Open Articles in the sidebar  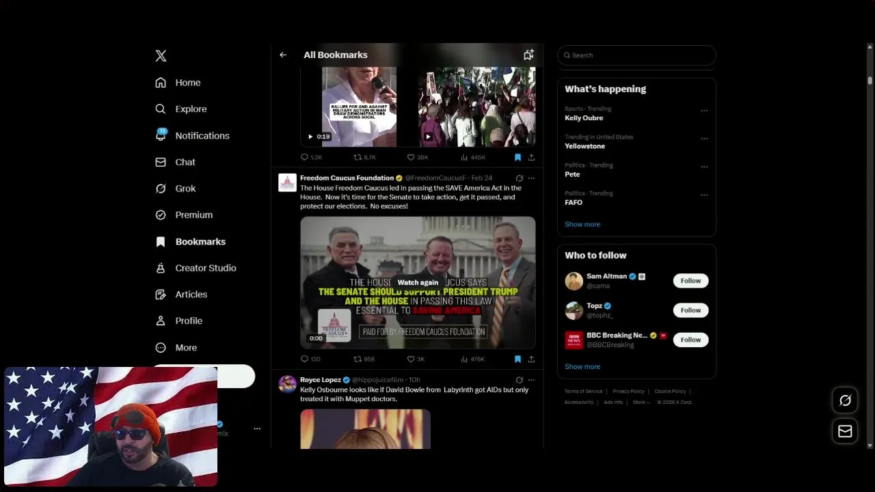(x=181, y=295)
